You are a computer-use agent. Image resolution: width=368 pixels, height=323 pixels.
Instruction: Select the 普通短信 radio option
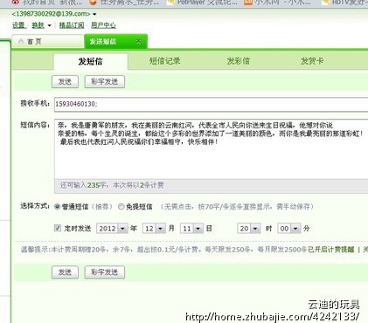coord(58,207)
